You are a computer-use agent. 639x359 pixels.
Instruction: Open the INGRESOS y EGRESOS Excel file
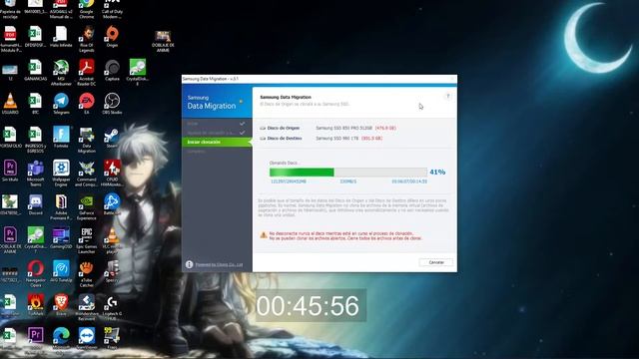click(x=36, y=140)
